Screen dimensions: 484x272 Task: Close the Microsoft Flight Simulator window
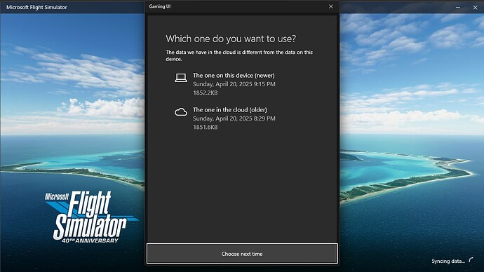pos(475,8)
